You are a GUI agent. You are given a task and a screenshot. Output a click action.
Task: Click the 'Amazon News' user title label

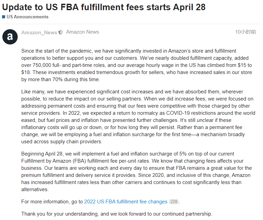point(83,32)
